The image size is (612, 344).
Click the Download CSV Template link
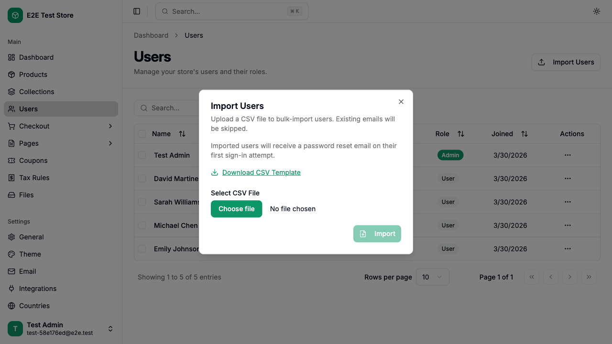262,172
